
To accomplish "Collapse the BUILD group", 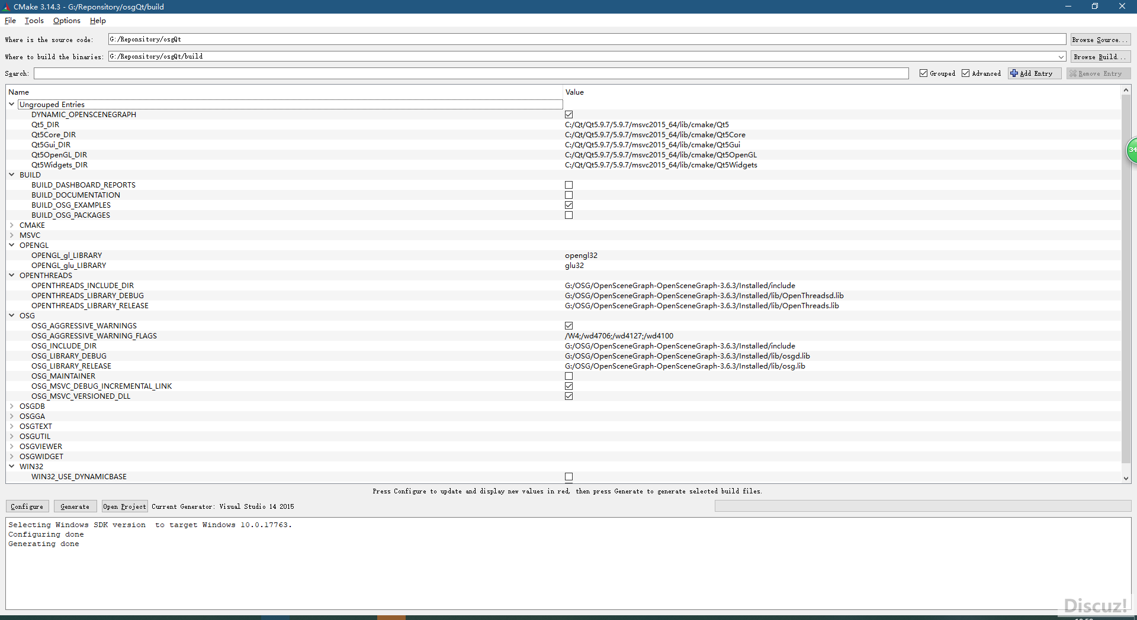I will [11, 175].
